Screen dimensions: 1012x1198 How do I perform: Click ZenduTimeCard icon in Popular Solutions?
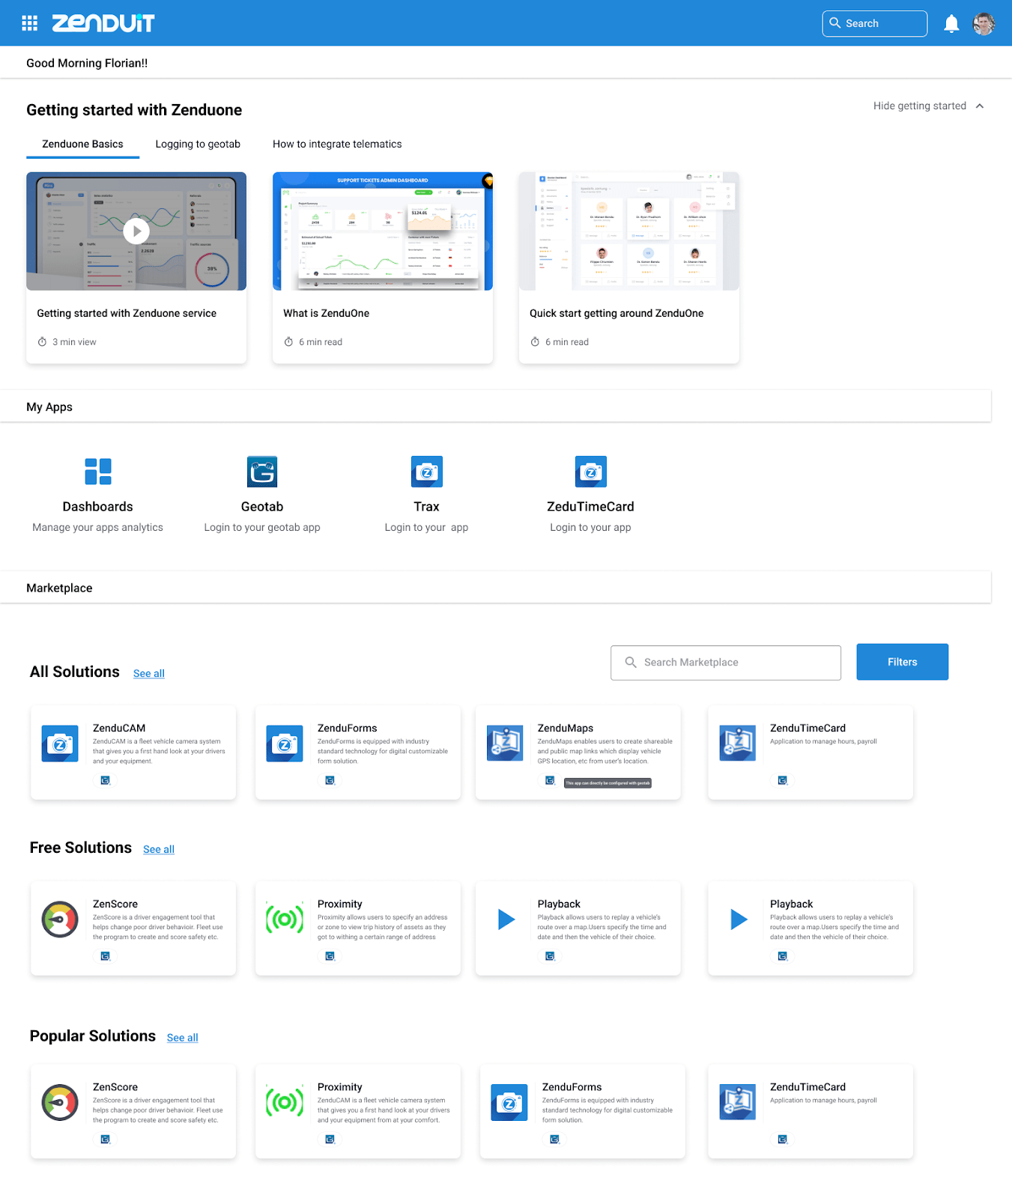click(x=738, y=1103)
